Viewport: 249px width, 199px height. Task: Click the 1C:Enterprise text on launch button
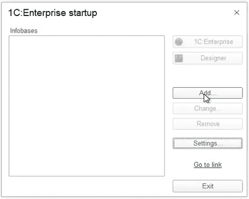coord(214,41)
